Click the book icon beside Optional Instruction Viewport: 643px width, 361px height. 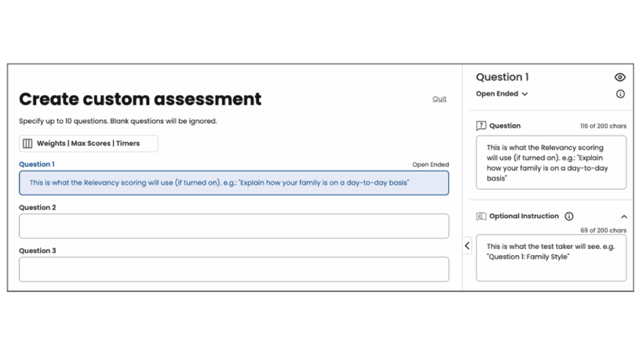pos(482,216)
